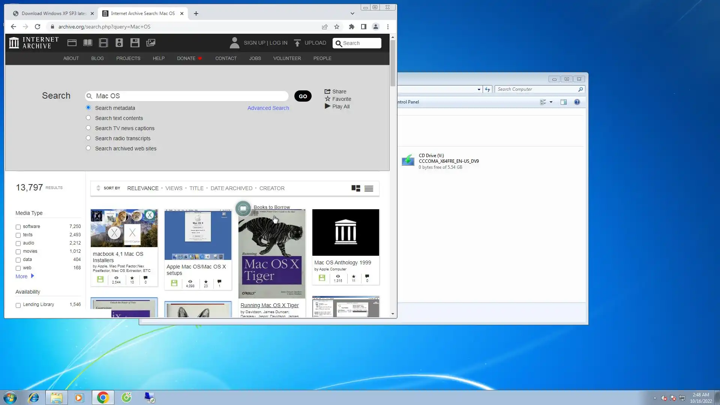Open the Internet Archive texts (books) icon

pyautogui.click(x=88, y=43)
